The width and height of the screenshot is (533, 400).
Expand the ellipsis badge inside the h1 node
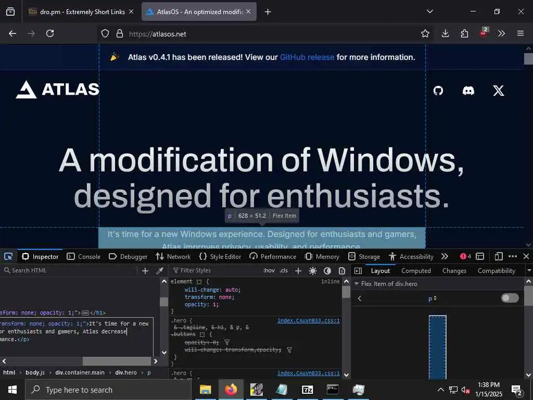click(85, 312)
